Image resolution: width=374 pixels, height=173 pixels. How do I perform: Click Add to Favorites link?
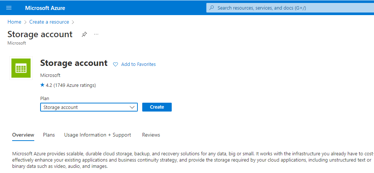[x=138, y=64]
